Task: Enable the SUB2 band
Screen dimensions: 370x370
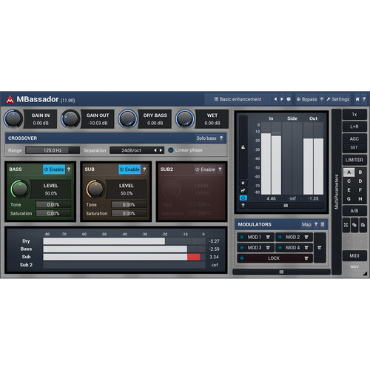Action: tap(205, 169)
